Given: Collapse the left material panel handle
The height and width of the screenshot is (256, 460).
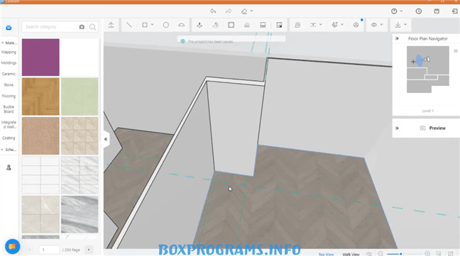Looking at the screenshot, I should tap(106, 139).
